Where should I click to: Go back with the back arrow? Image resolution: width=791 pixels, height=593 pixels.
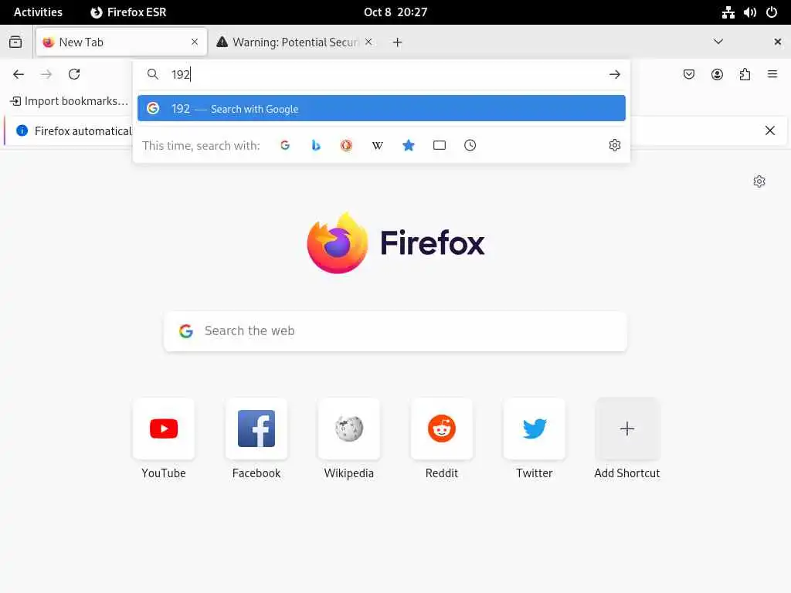point(19,74)
